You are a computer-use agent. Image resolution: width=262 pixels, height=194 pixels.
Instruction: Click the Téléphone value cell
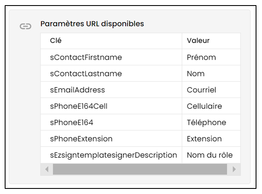coord(211,122)
